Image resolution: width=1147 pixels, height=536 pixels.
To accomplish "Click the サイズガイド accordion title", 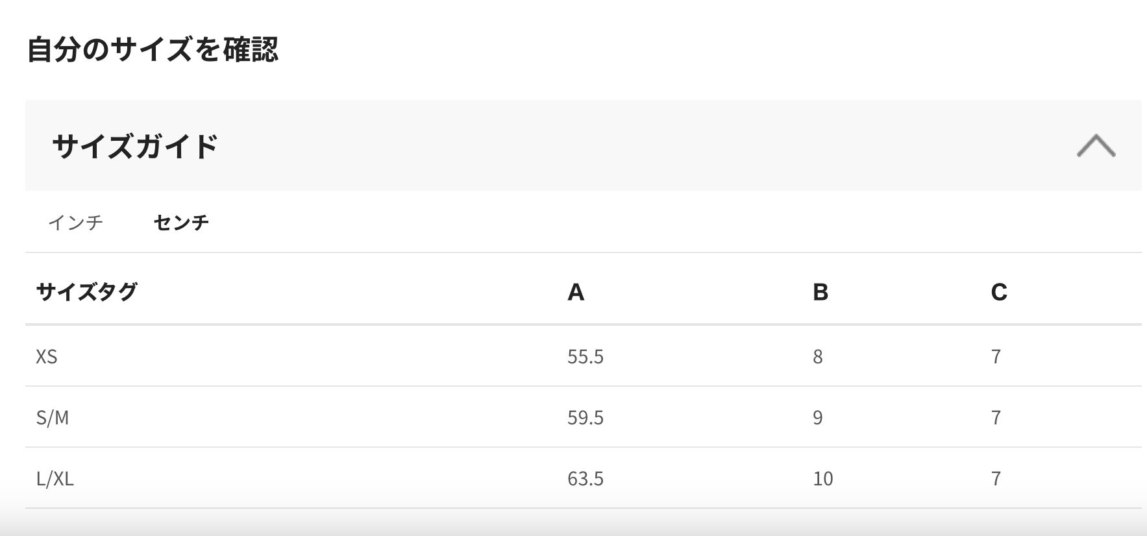I will tap(135, 146).
